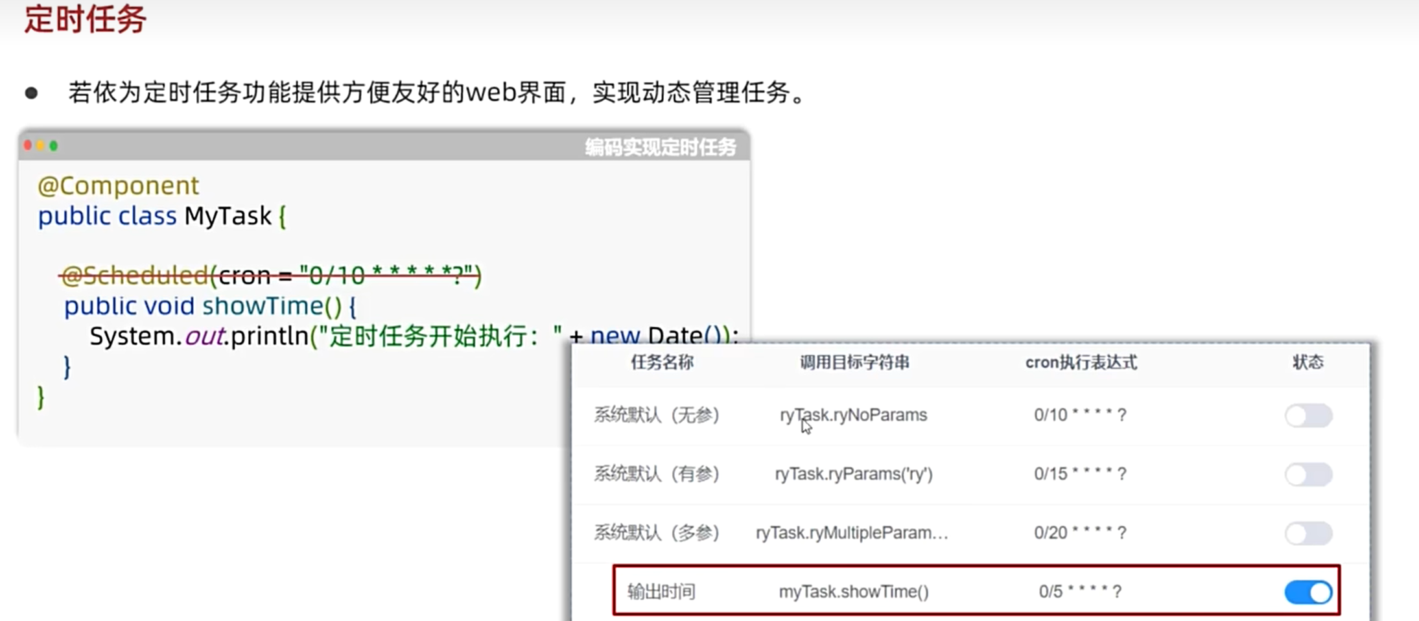Image resolution: width=1419 pixels, height=621 pixels.
Task: Click the 0/5 * * * * ? cron cell
Action: coord(1080,591)
